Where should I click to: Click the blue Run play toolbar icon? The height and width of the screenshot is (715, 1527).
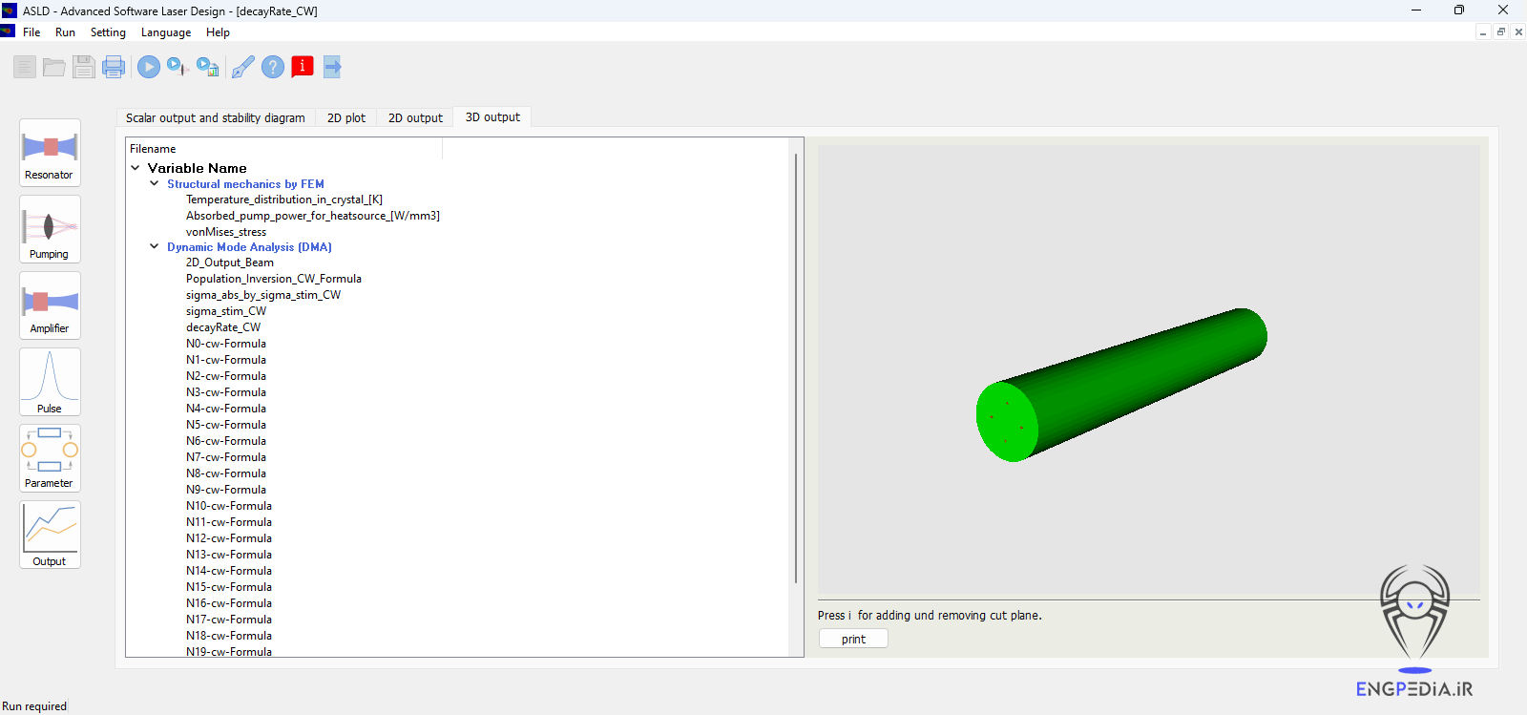tap(148, 67)
